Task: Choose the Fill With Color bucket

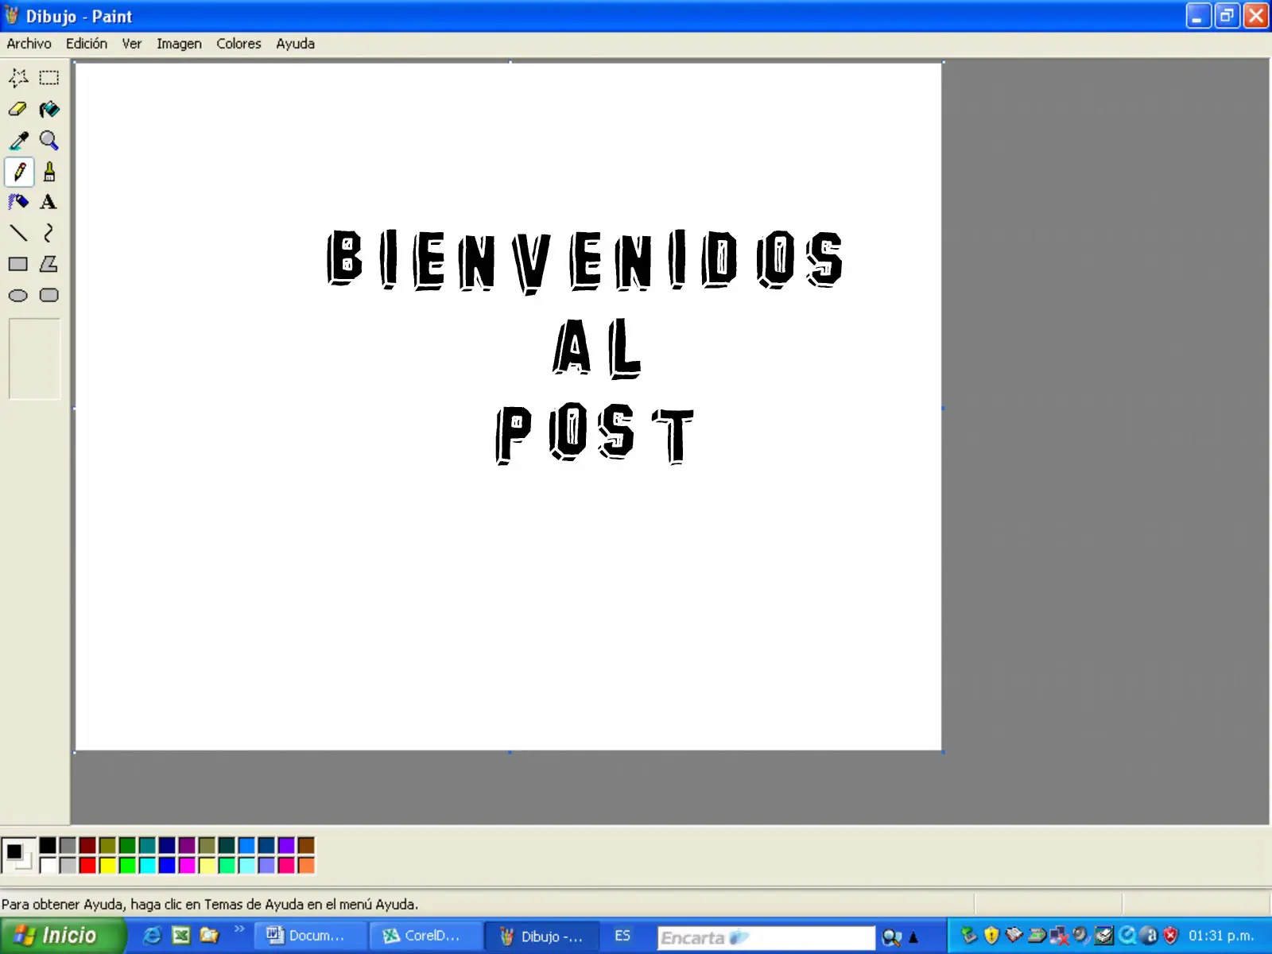Action: coord(49,109)
